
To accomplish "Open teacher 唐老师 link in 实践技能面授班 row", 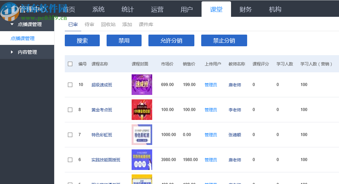I will coord(235,160).
